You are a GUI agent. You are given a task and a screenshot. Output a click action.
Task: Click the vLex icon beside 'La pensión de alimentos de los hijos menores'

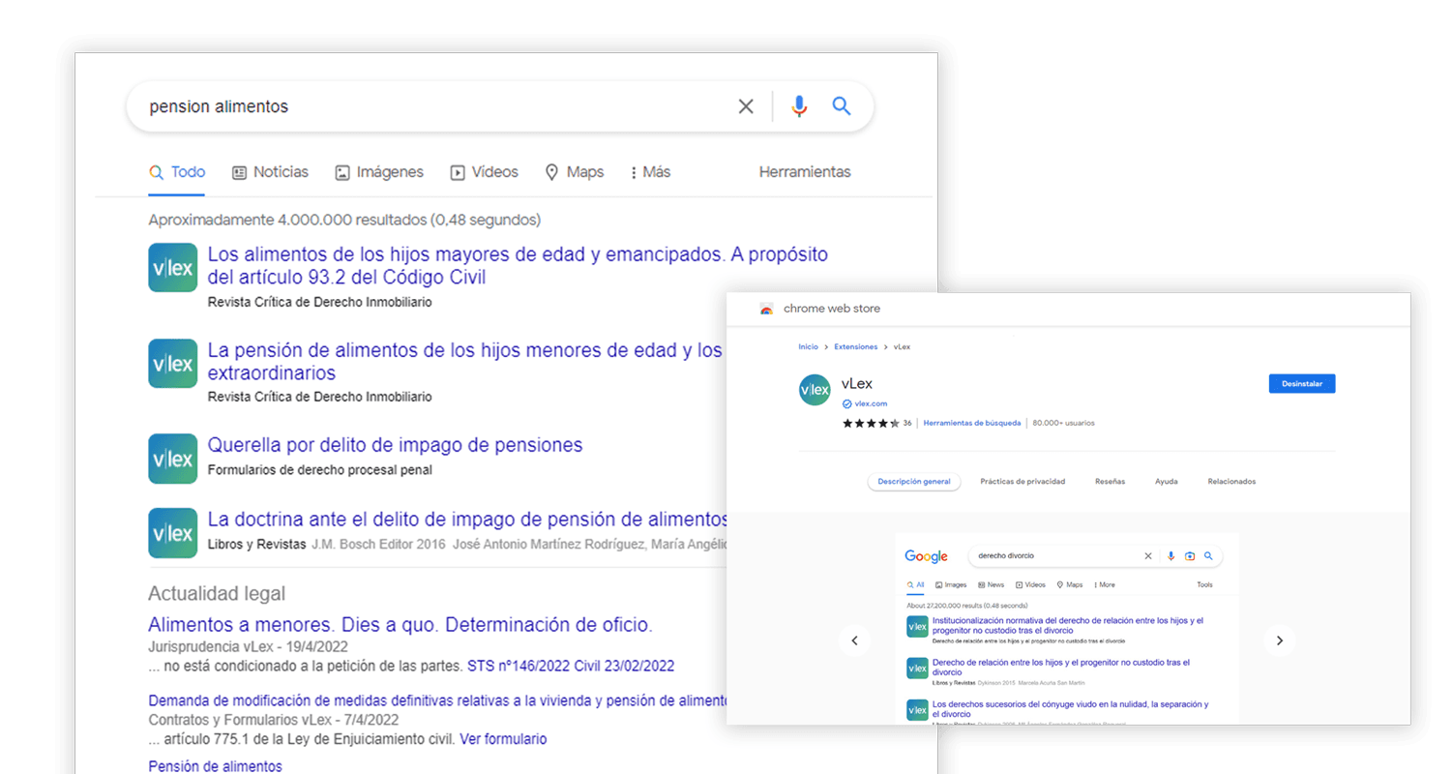[173, 363]
